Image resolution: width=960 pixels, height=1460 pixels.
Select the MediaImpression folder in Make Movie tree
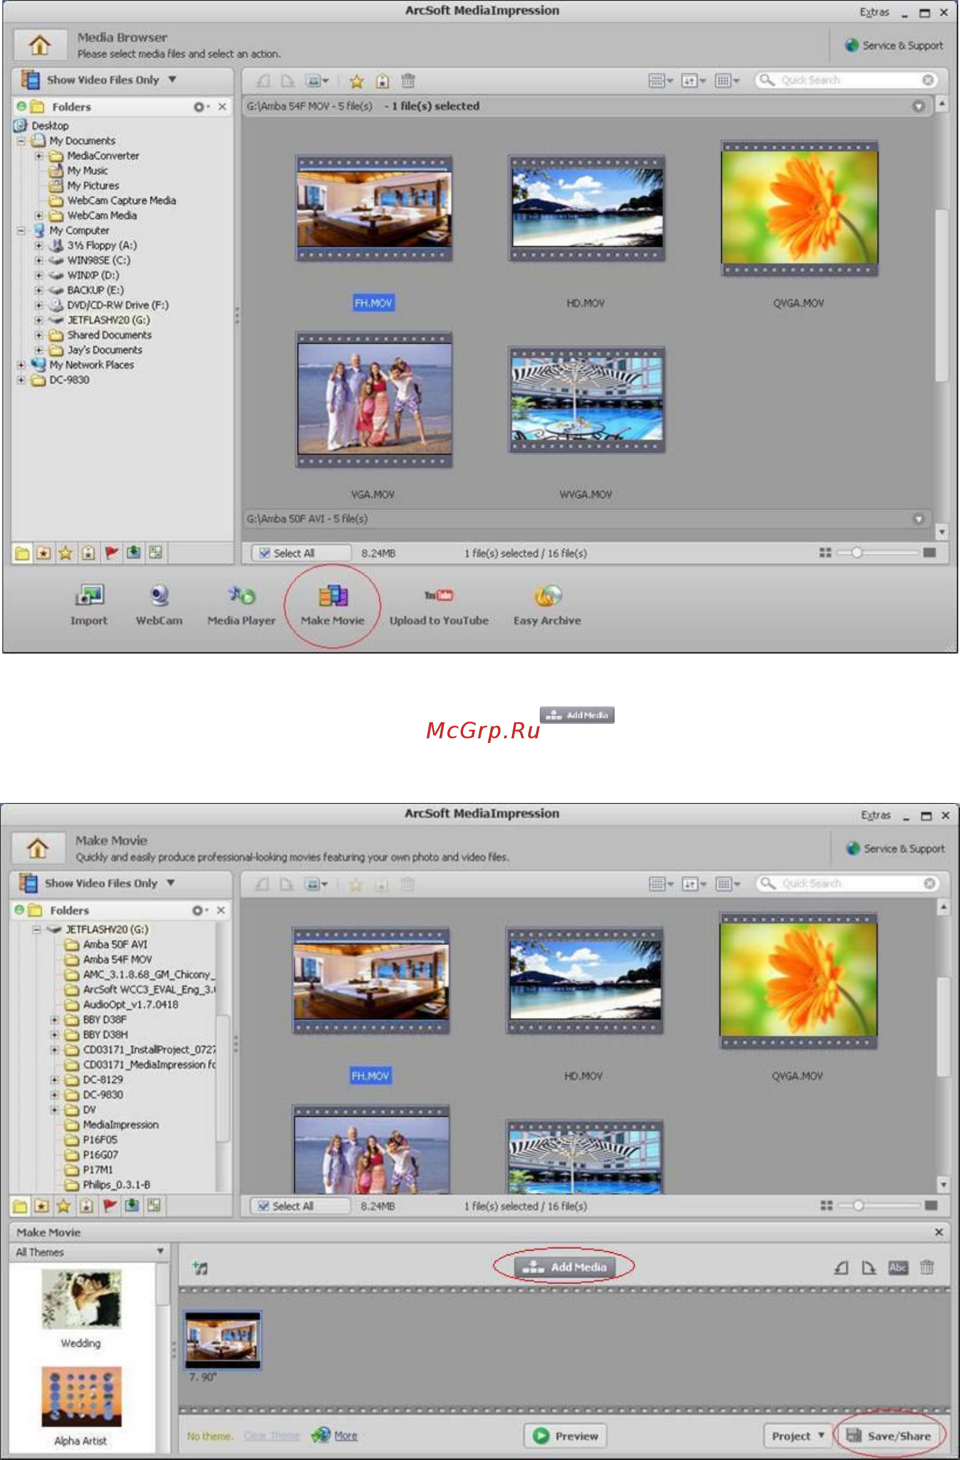121,1124
